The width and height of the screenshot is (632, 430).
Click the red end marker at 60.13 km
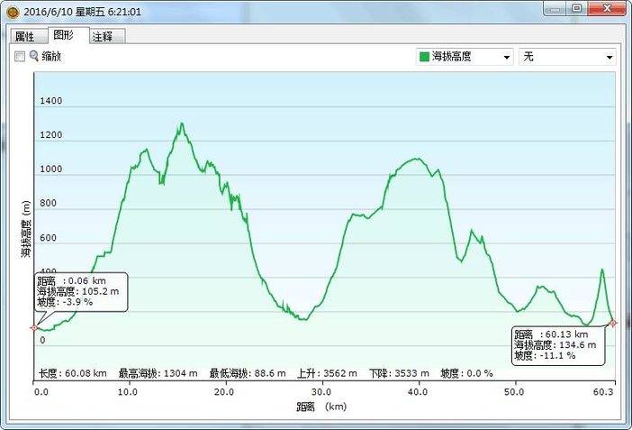(613, 323)
